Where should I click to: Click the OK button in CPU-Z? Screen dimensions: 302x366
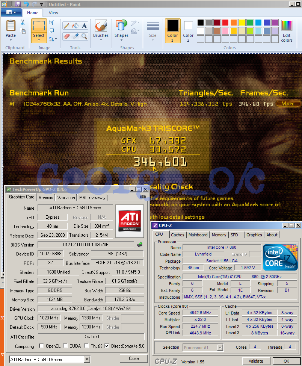[x=286, y=361]
